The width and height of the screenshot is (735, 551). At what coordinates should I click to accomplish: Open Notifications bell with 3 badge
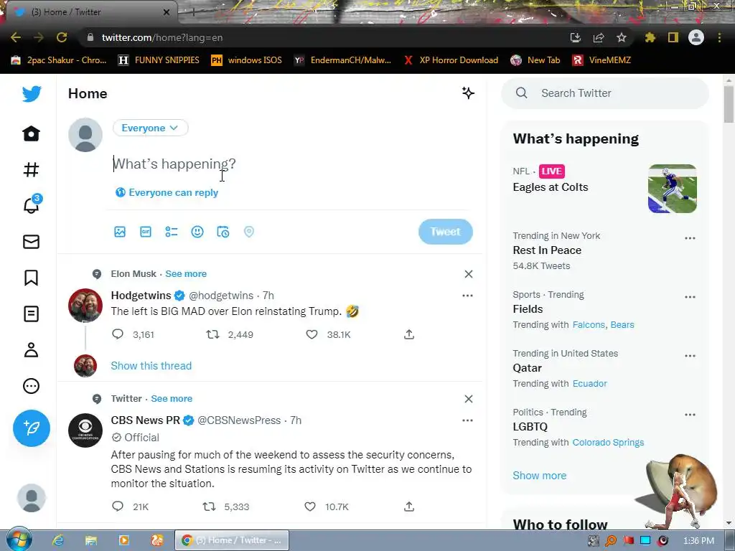(32, 204)
